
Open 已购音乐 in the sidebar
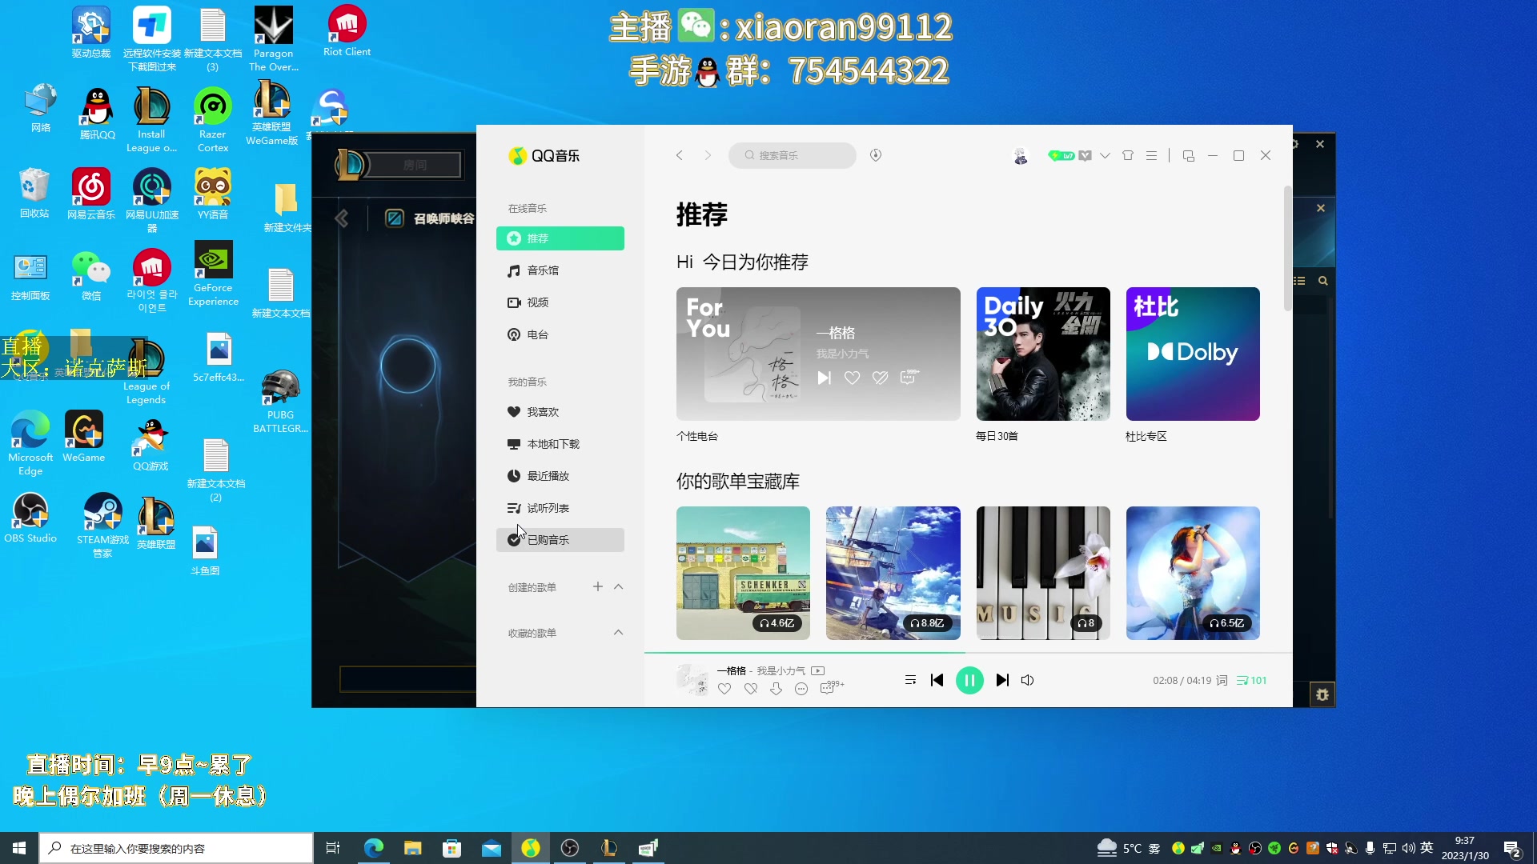560,540
